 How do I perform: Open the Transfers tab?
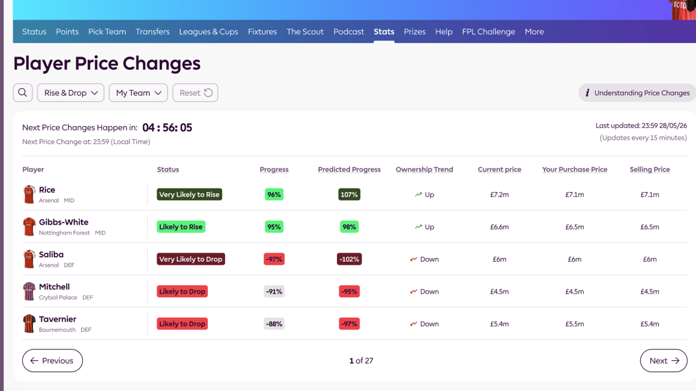pos(153,31)
